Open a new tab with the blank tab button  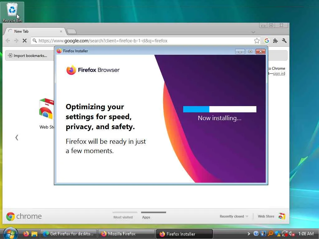tap(72, 31)
